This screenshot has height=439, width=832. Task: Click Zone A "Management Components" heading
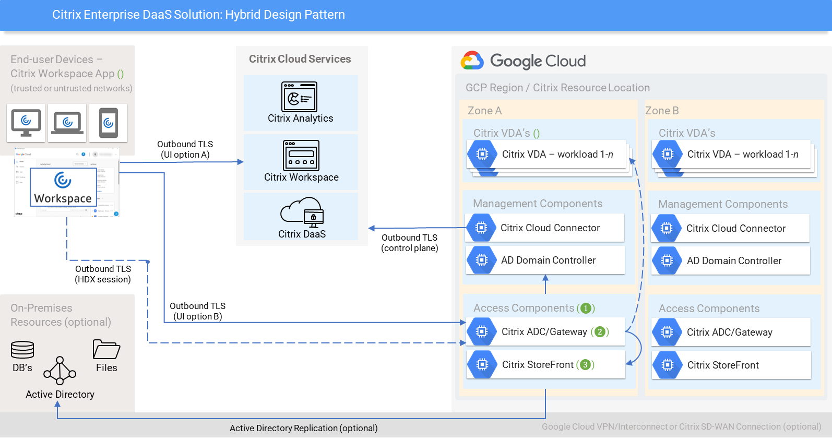click(x=538, y=204)
